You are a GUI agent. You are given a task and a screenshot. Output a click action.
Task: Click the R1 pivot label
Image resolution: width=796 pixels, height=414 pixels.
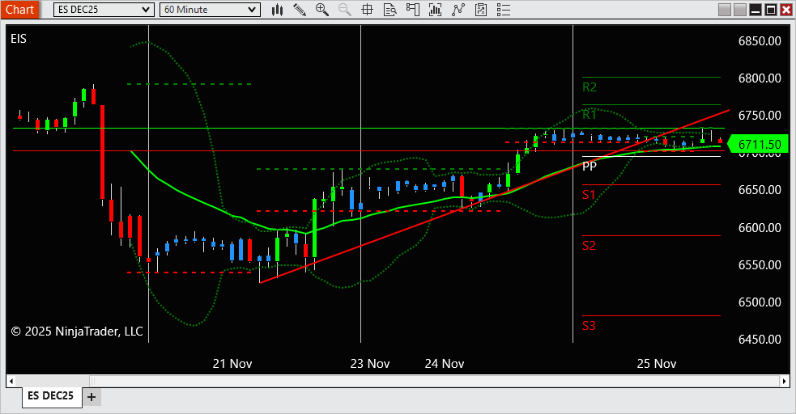590,115
